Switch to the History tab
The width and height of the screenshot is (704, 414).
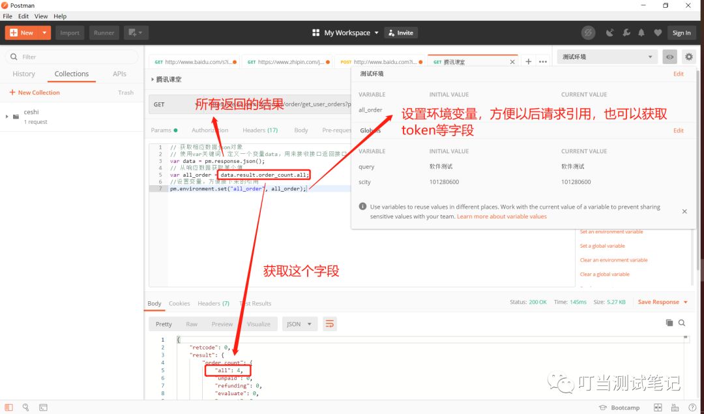(x=23, y=74)
